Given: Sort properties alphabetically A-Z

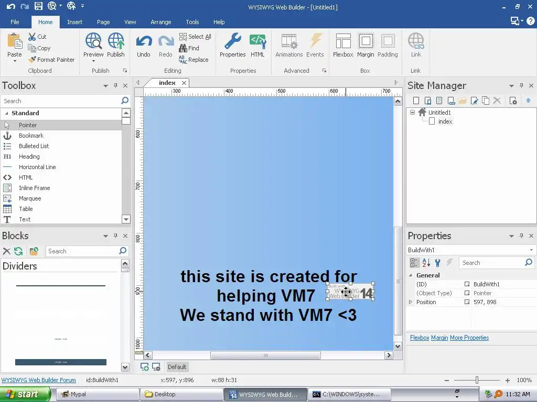Looking at the screenshot, I should [426, 263].
